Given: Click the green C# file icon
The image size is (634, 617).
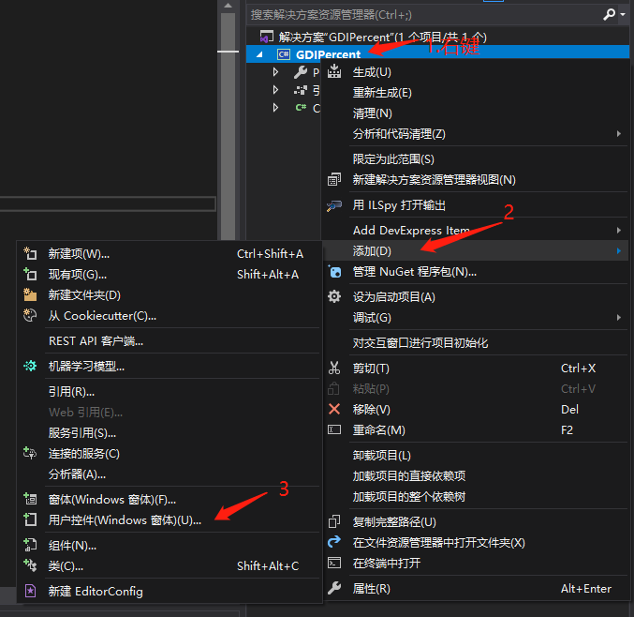Looking at the screenshot, I should tap(301, 108).
